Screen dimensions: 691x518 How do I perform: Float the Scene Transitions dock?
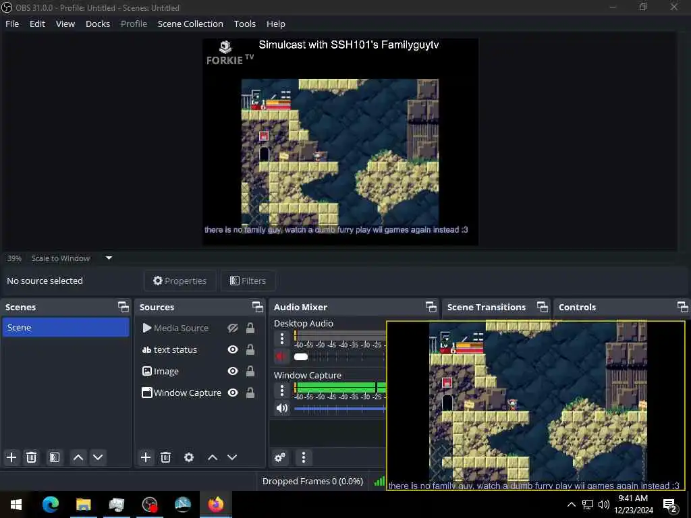[543, 307]
